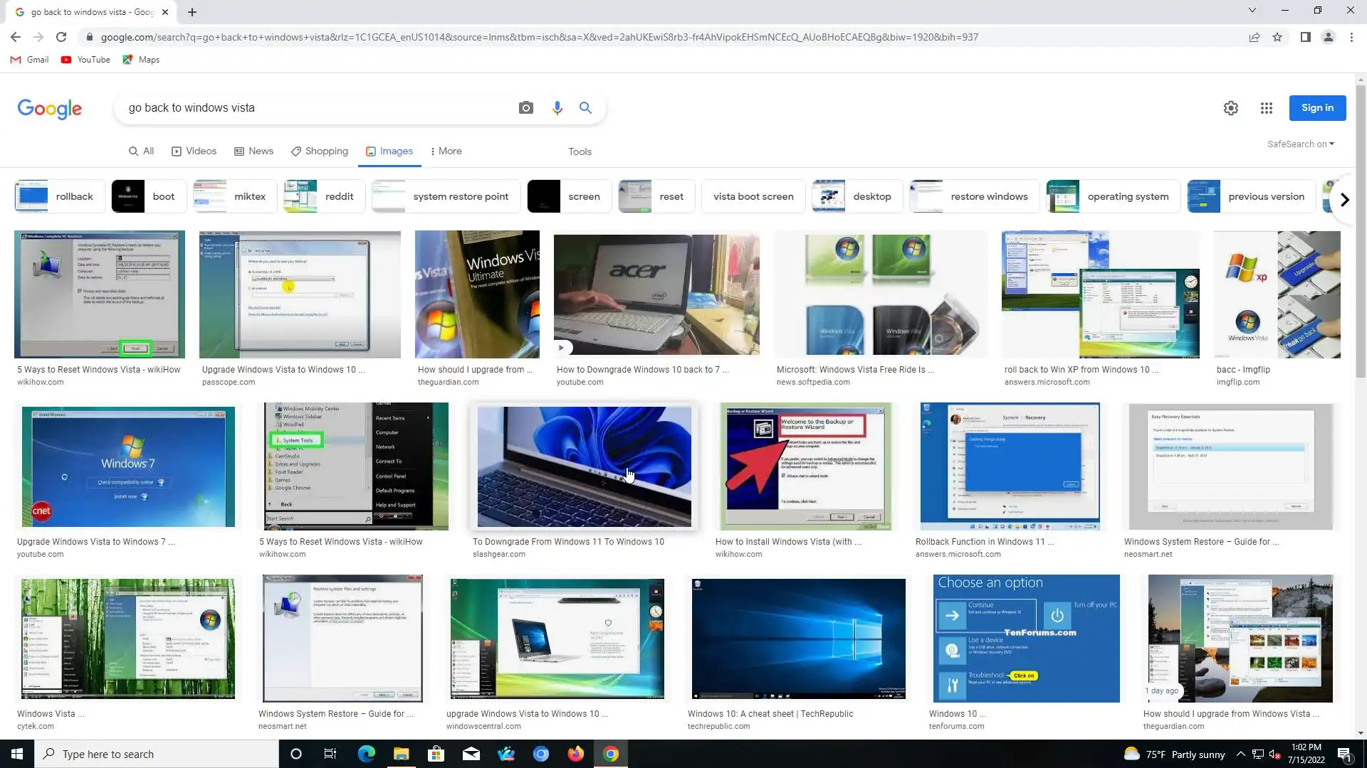Click the Windows 7 cnet thumbnail
This screenshot has height=768, width=1367.
point(128,466)
